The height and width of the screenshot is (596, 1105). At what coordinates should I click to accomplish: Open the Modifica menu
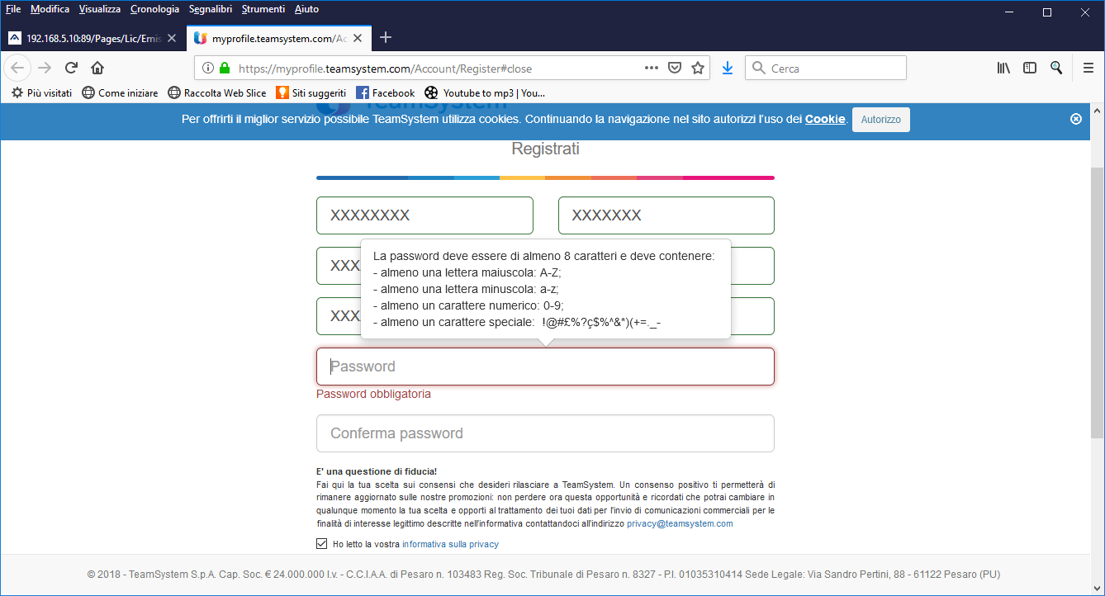pyautogui.click(x=50, y=9)
